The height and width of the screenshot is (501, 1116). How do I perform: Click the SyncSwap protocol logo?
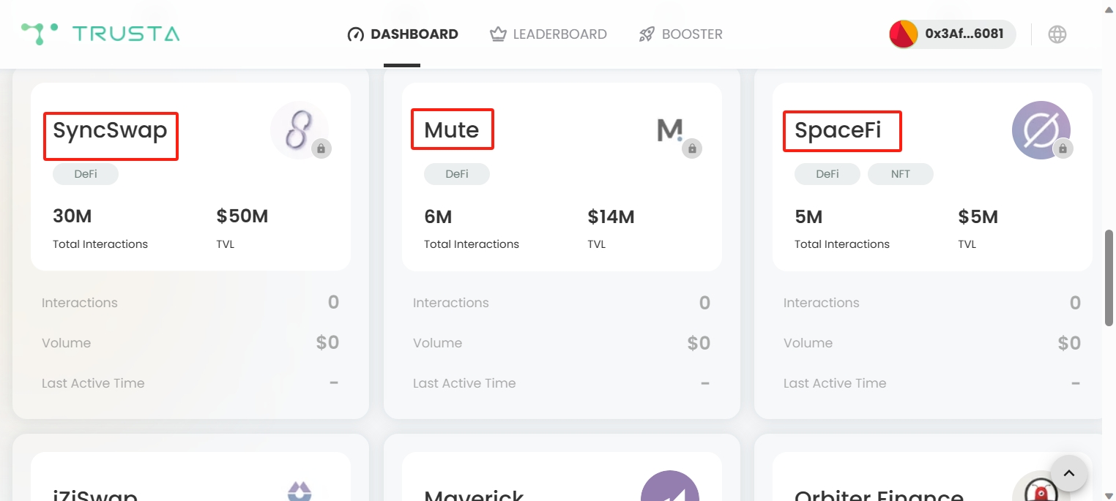(x=299, y=130)
